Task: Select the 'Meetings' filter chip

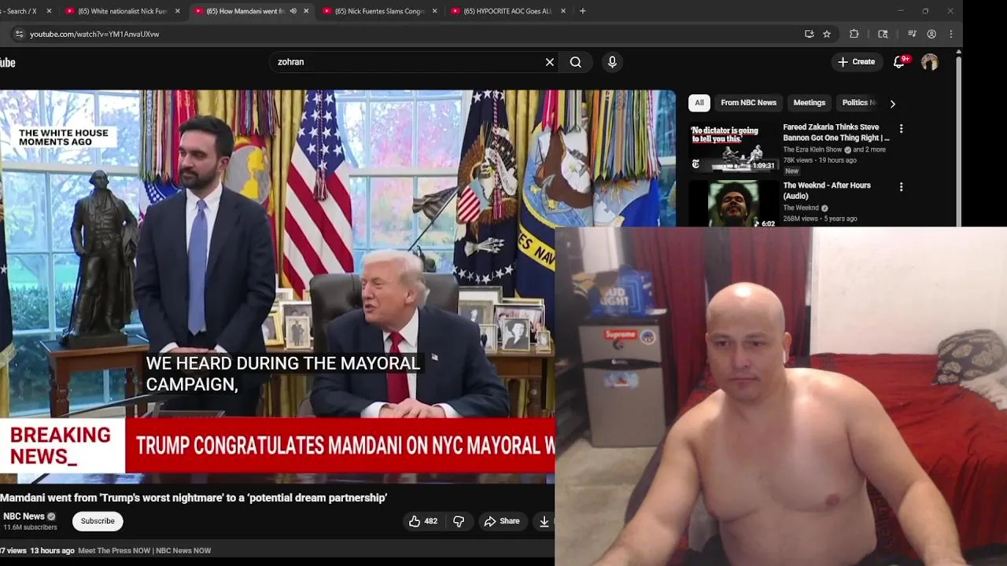Action: tap(809, 103)
